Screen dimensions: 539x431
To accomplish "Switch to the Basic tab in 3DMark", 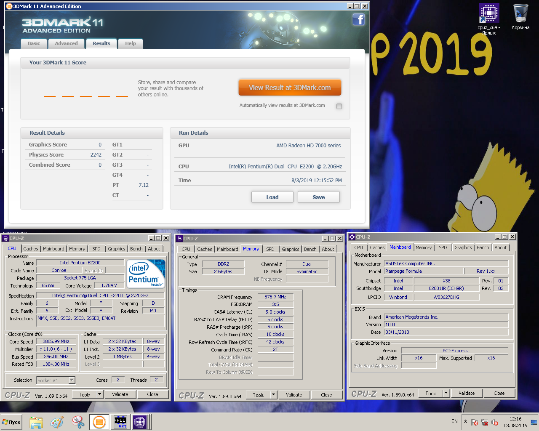I will [x=34, y=43].
